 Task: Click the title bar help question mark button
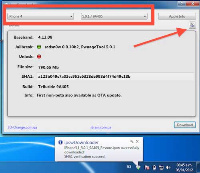[182, 4]
